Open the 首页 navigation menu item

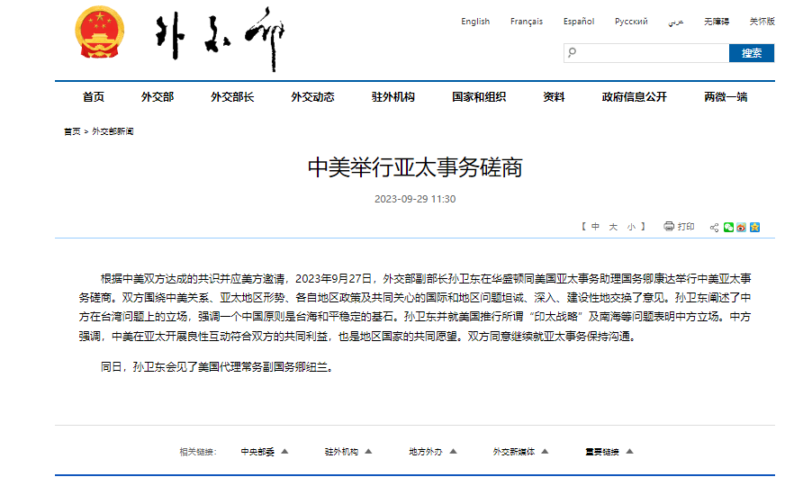94,97
